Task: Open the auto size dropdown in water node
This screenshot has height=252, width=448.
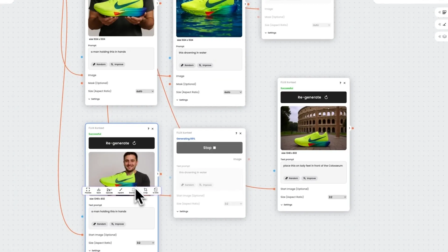Action: pyautogui.click(x=233, y=92)
